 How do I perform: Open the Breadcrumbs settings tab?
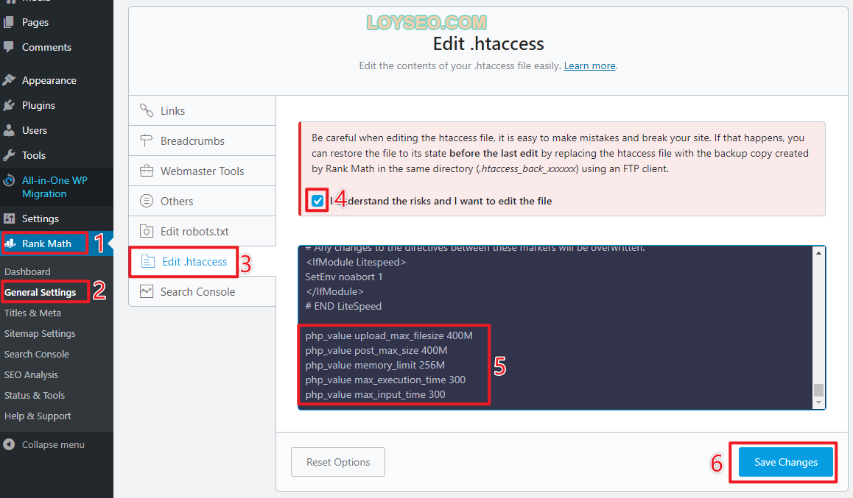tap(203, 140)
